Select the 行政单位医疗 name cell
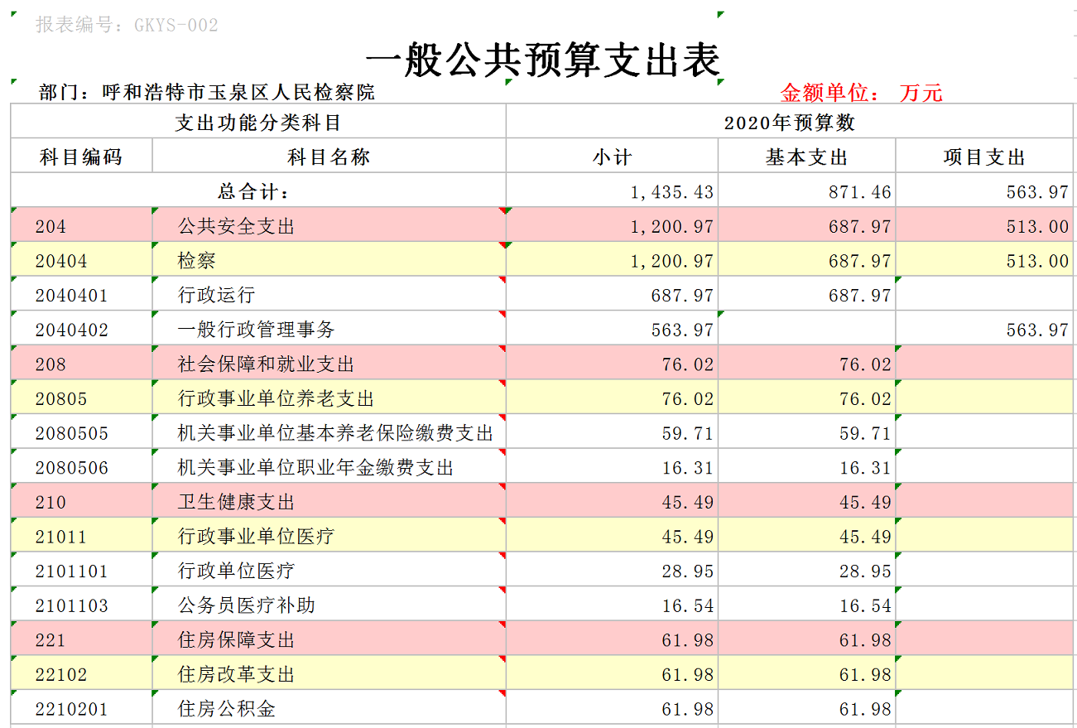This screenshot has height=728, width=1077. [x=329, y=571]
